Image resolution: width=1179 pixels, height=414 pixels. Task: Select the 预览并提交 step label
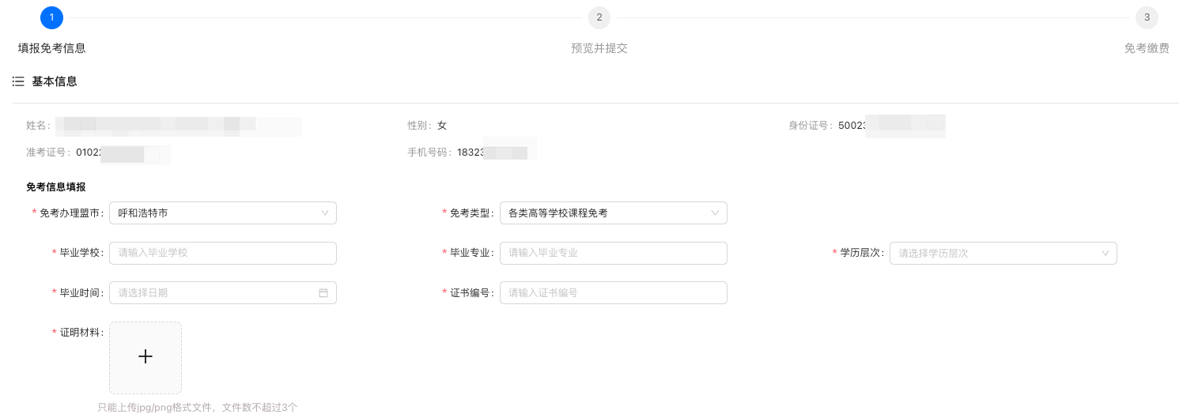(599, 48)
